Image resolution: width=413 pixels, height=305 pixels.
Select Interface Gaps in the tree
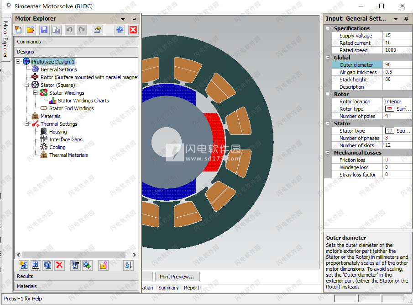[66, 139]
